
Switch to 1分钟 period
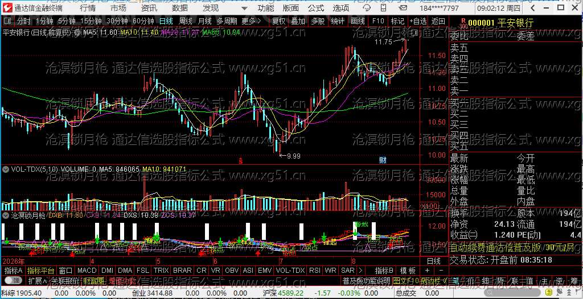[x=45, y=22]
